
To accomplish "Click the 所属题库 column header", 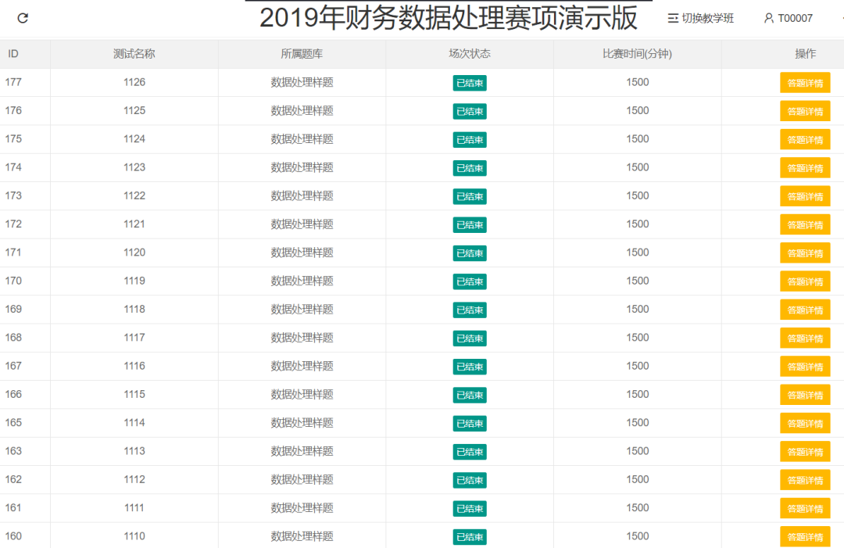I will 302,54.
